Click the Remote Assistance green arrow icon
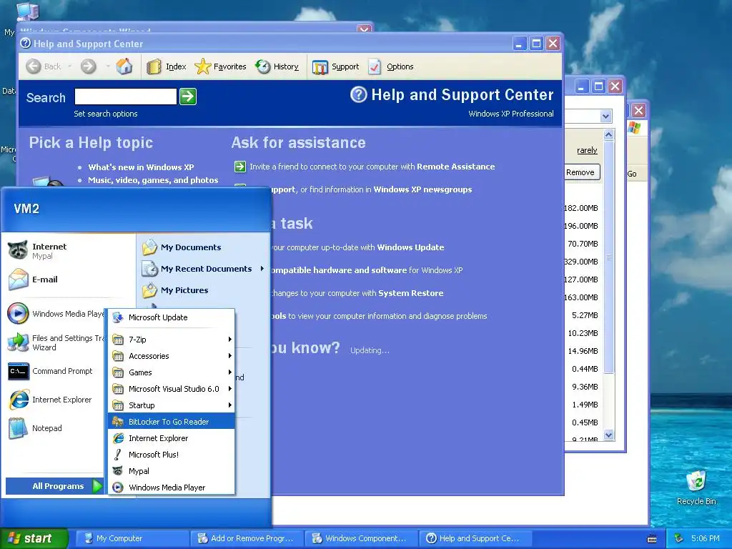732x549 pixels. (x=240, y=167)
